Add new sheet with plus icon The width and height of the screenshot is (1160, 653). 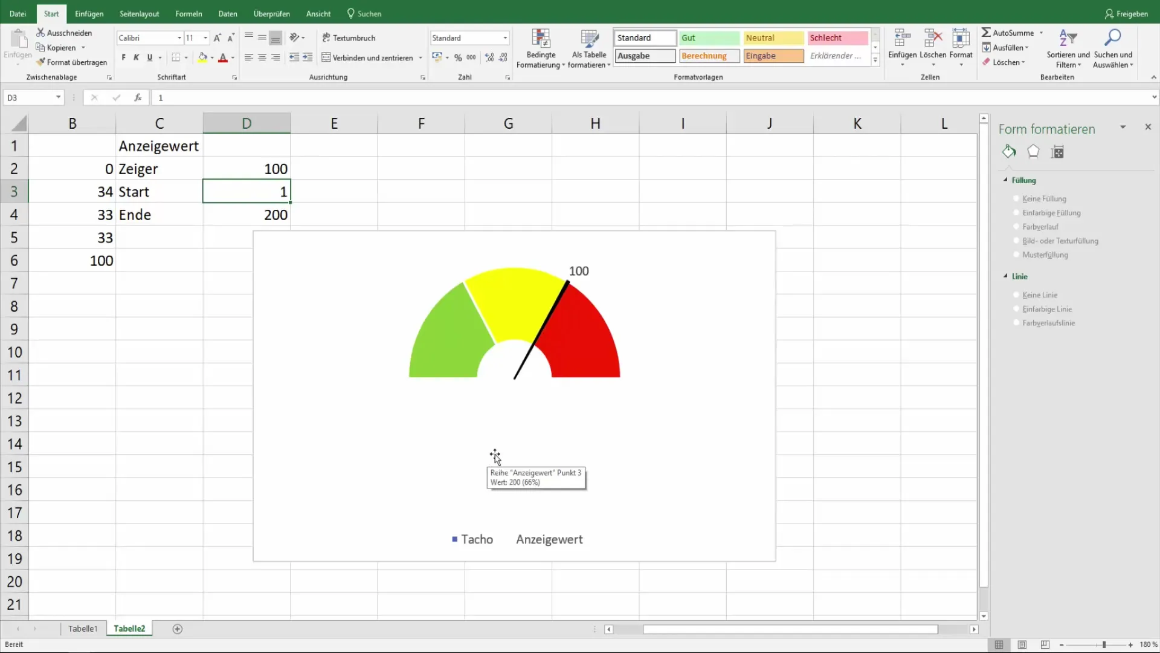tap(178, 629)
